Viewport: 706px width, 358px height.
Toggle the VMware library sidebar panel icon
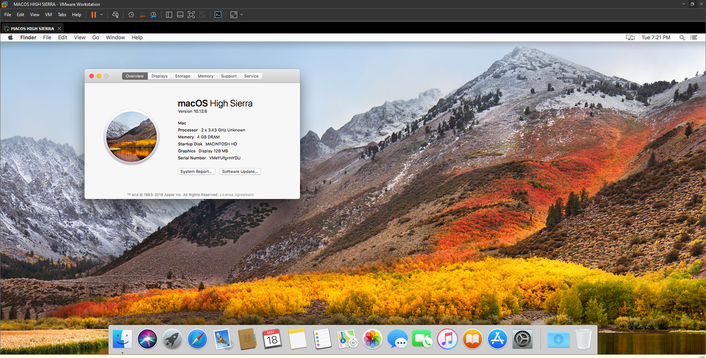[169, 15]
